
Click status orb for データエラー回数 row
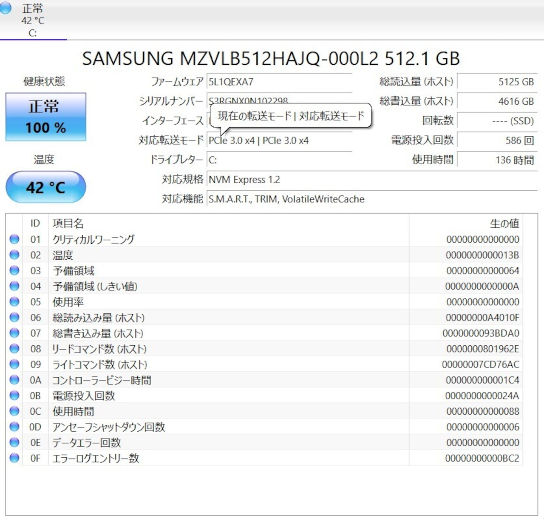14,442
